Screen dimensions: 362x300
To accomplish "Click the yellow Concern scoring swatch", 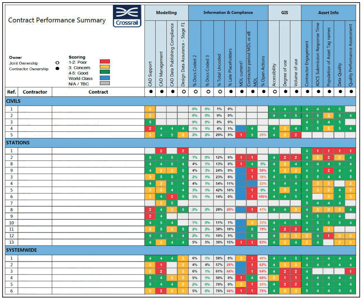I will (105, 67).
